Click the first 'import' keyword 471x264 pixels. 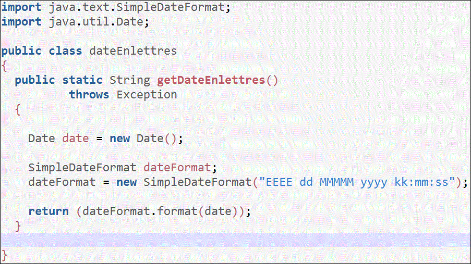click(21, 7)
